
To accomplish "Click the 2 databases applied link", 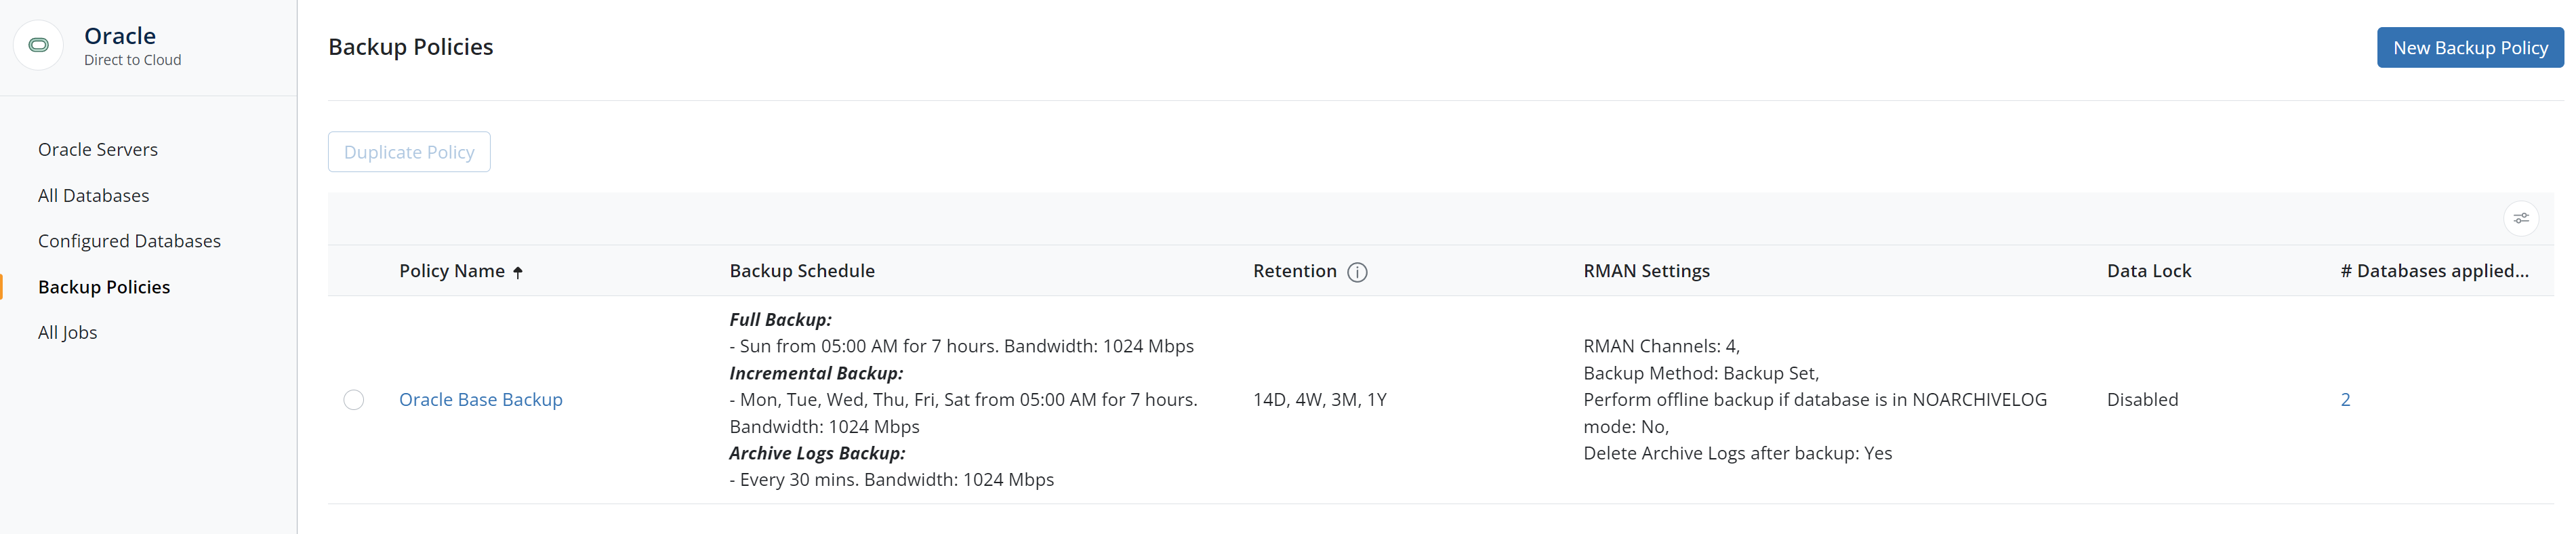I will (x=2345, y=399).
